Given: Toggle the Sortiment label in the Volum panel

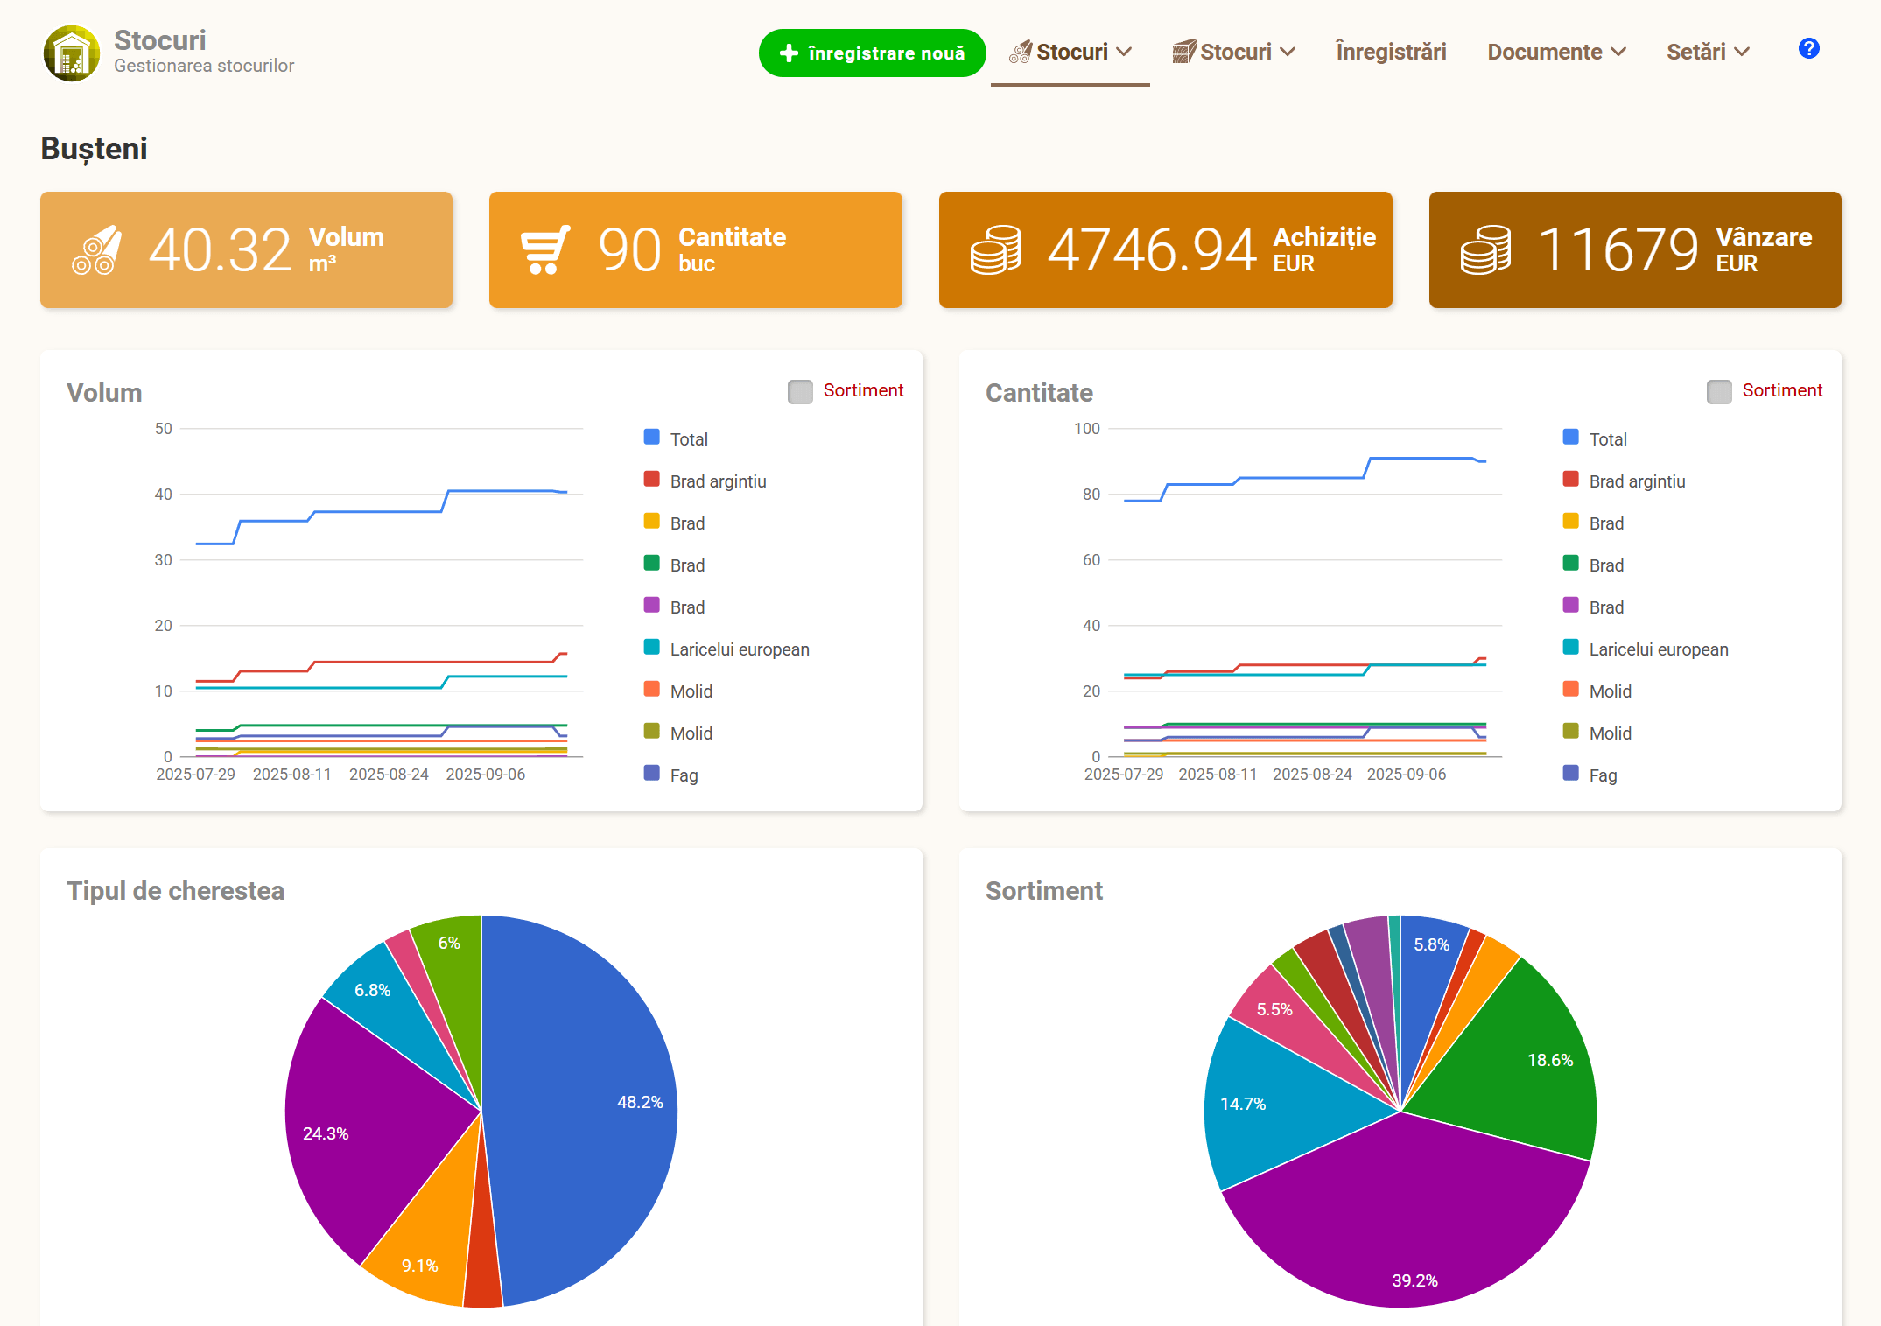Looking at the screenshot, I should pyautogui.click(x=863, y=390).
